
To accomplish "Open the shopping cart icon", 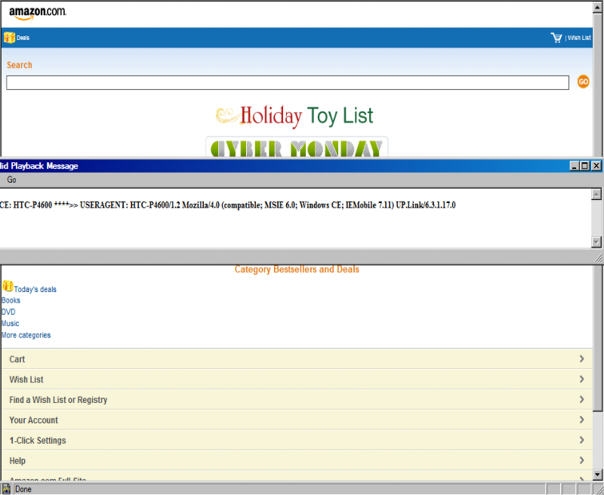I will 556,38.
